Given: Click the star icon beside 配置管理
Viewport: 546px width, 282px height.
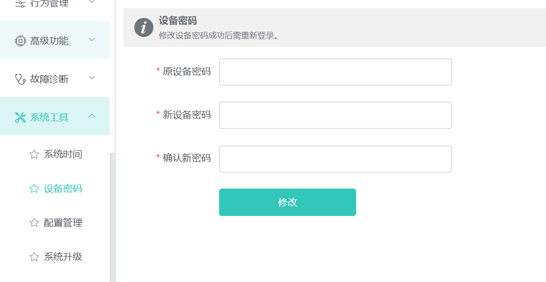Looking at the screenshot, I should pos(34,223).
